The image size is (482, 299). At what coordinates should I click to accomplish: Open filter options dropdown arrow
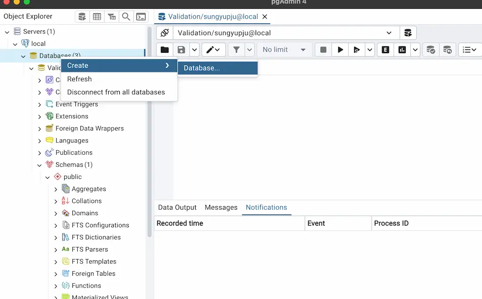(250, 50)
